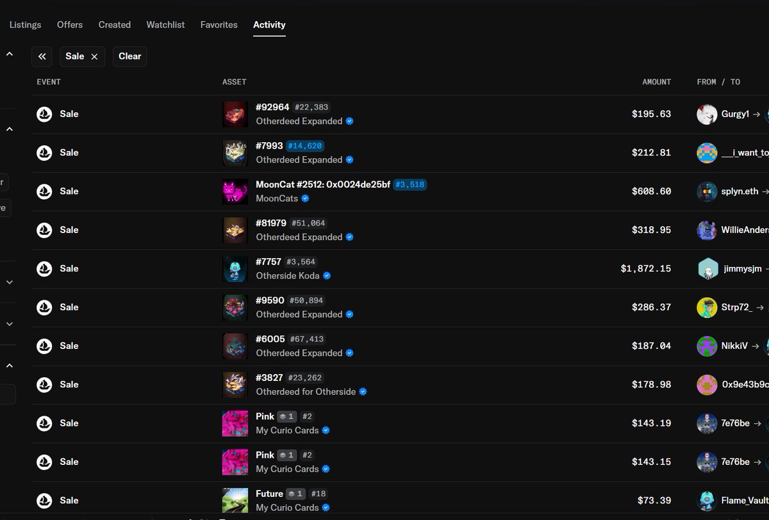This screenshot has height=520, width=769.
Task: Open the 0x9e43b9c profile avatar
Action: pyautogui.click(x=707, y=384)
